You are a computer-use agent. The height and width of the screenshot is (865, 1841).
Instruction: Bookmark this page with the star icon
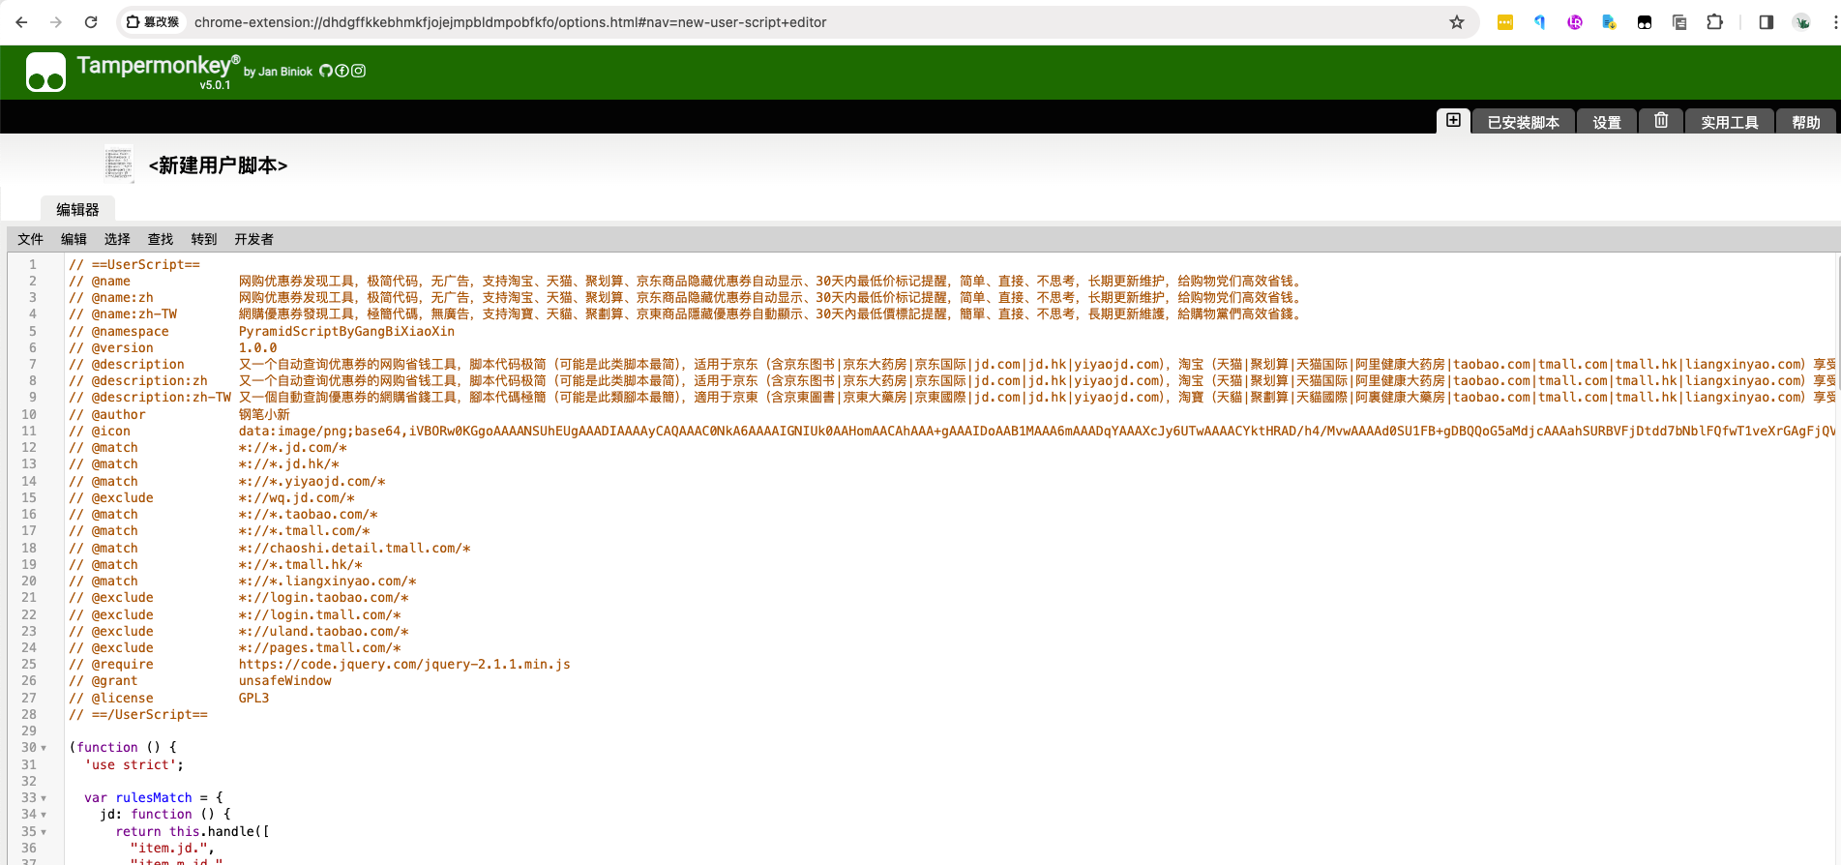tap(1456, 22)
